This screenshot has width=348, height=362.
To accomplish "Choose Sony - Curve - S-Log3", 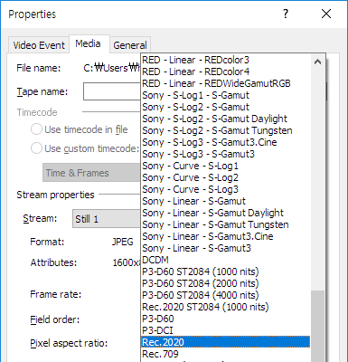I will coord(225,189).
